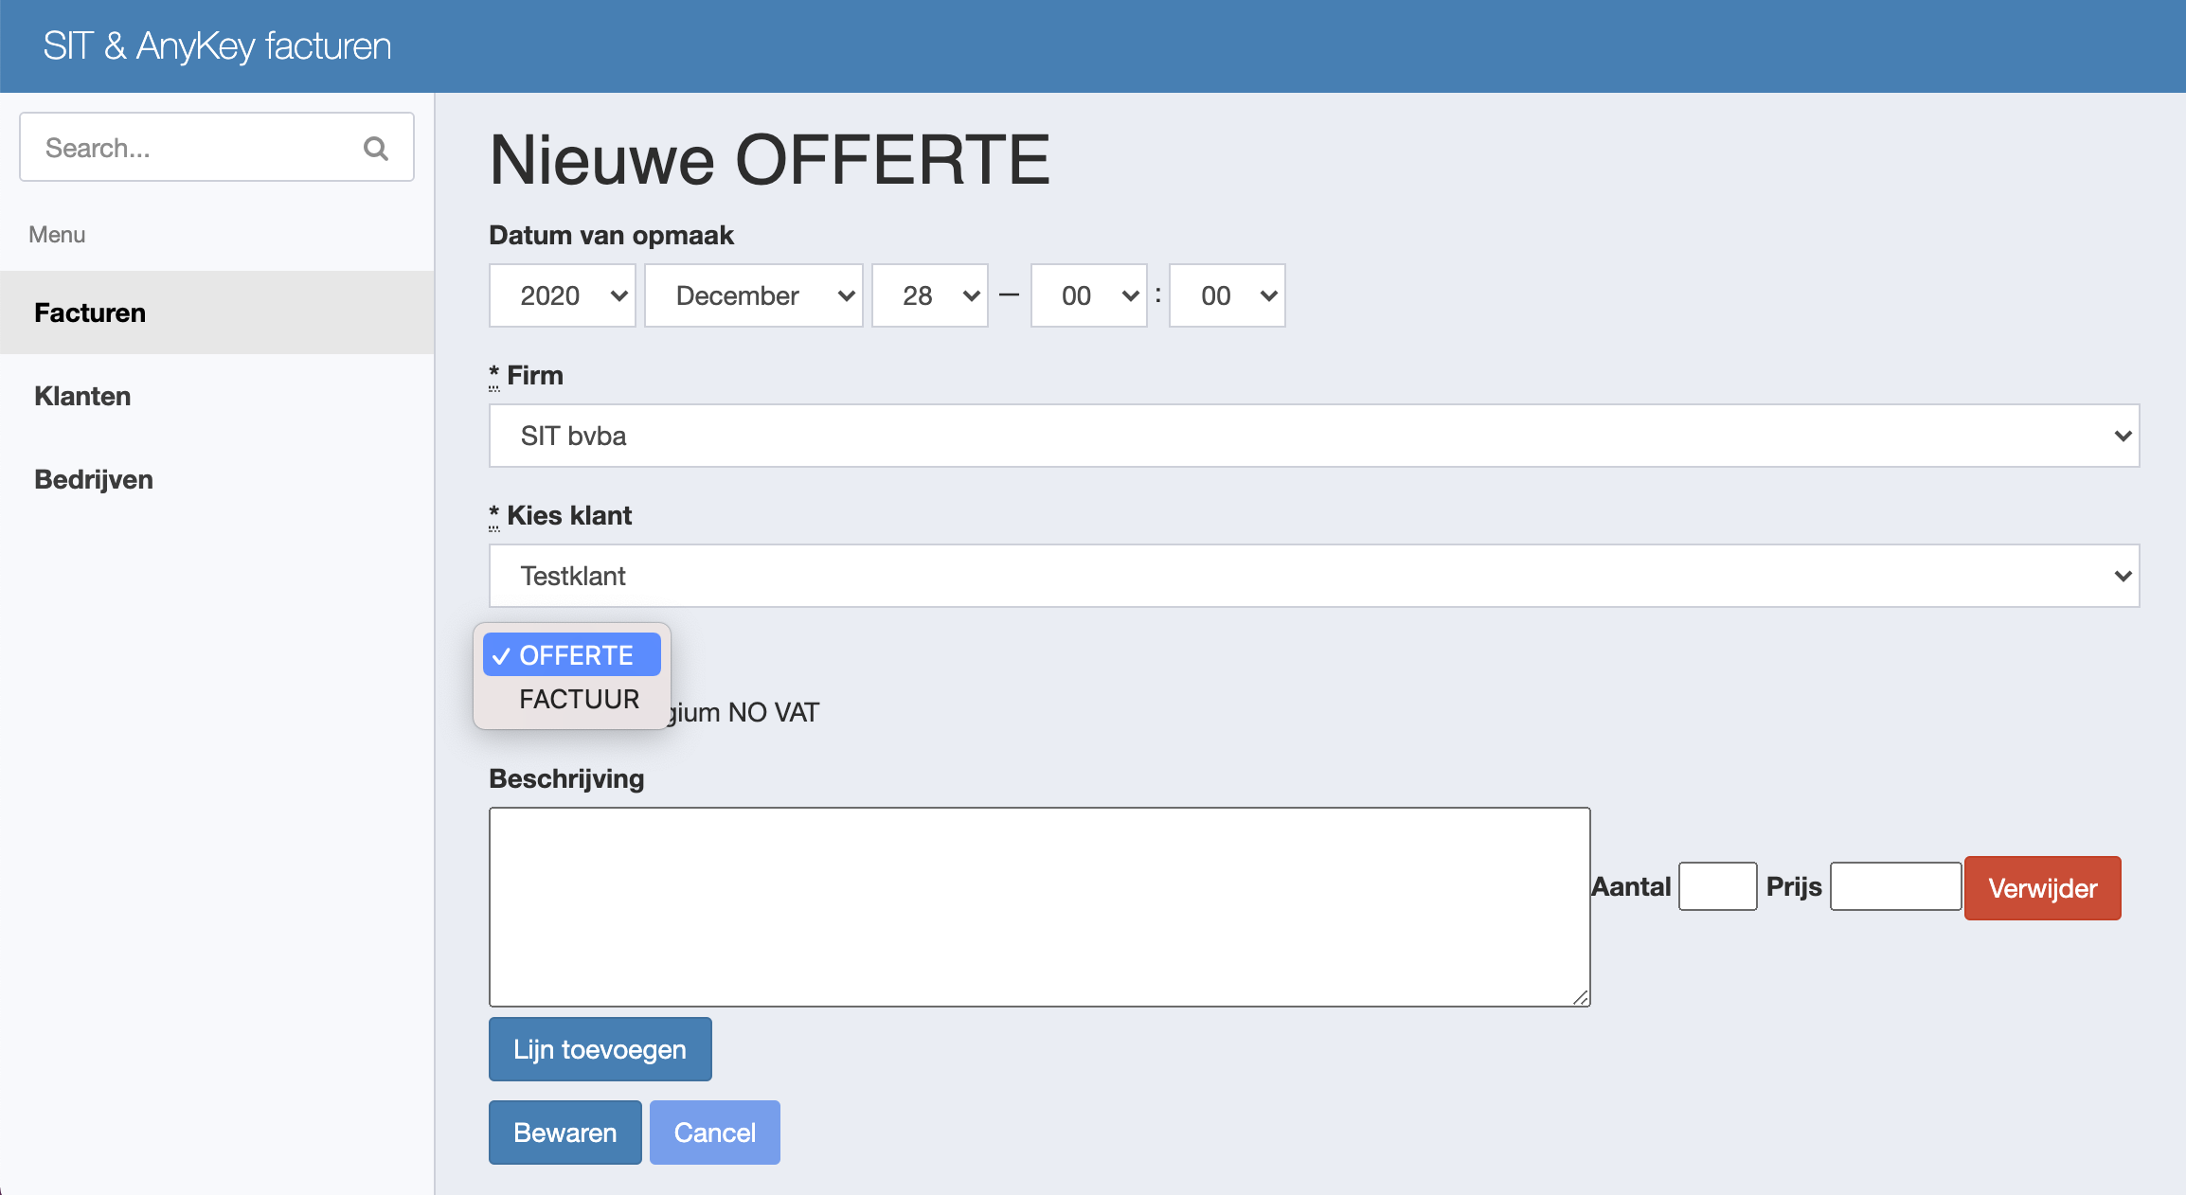Click the Nieuwe OFFERTE heading
2186x1195 pixels.
coord(770,159)
